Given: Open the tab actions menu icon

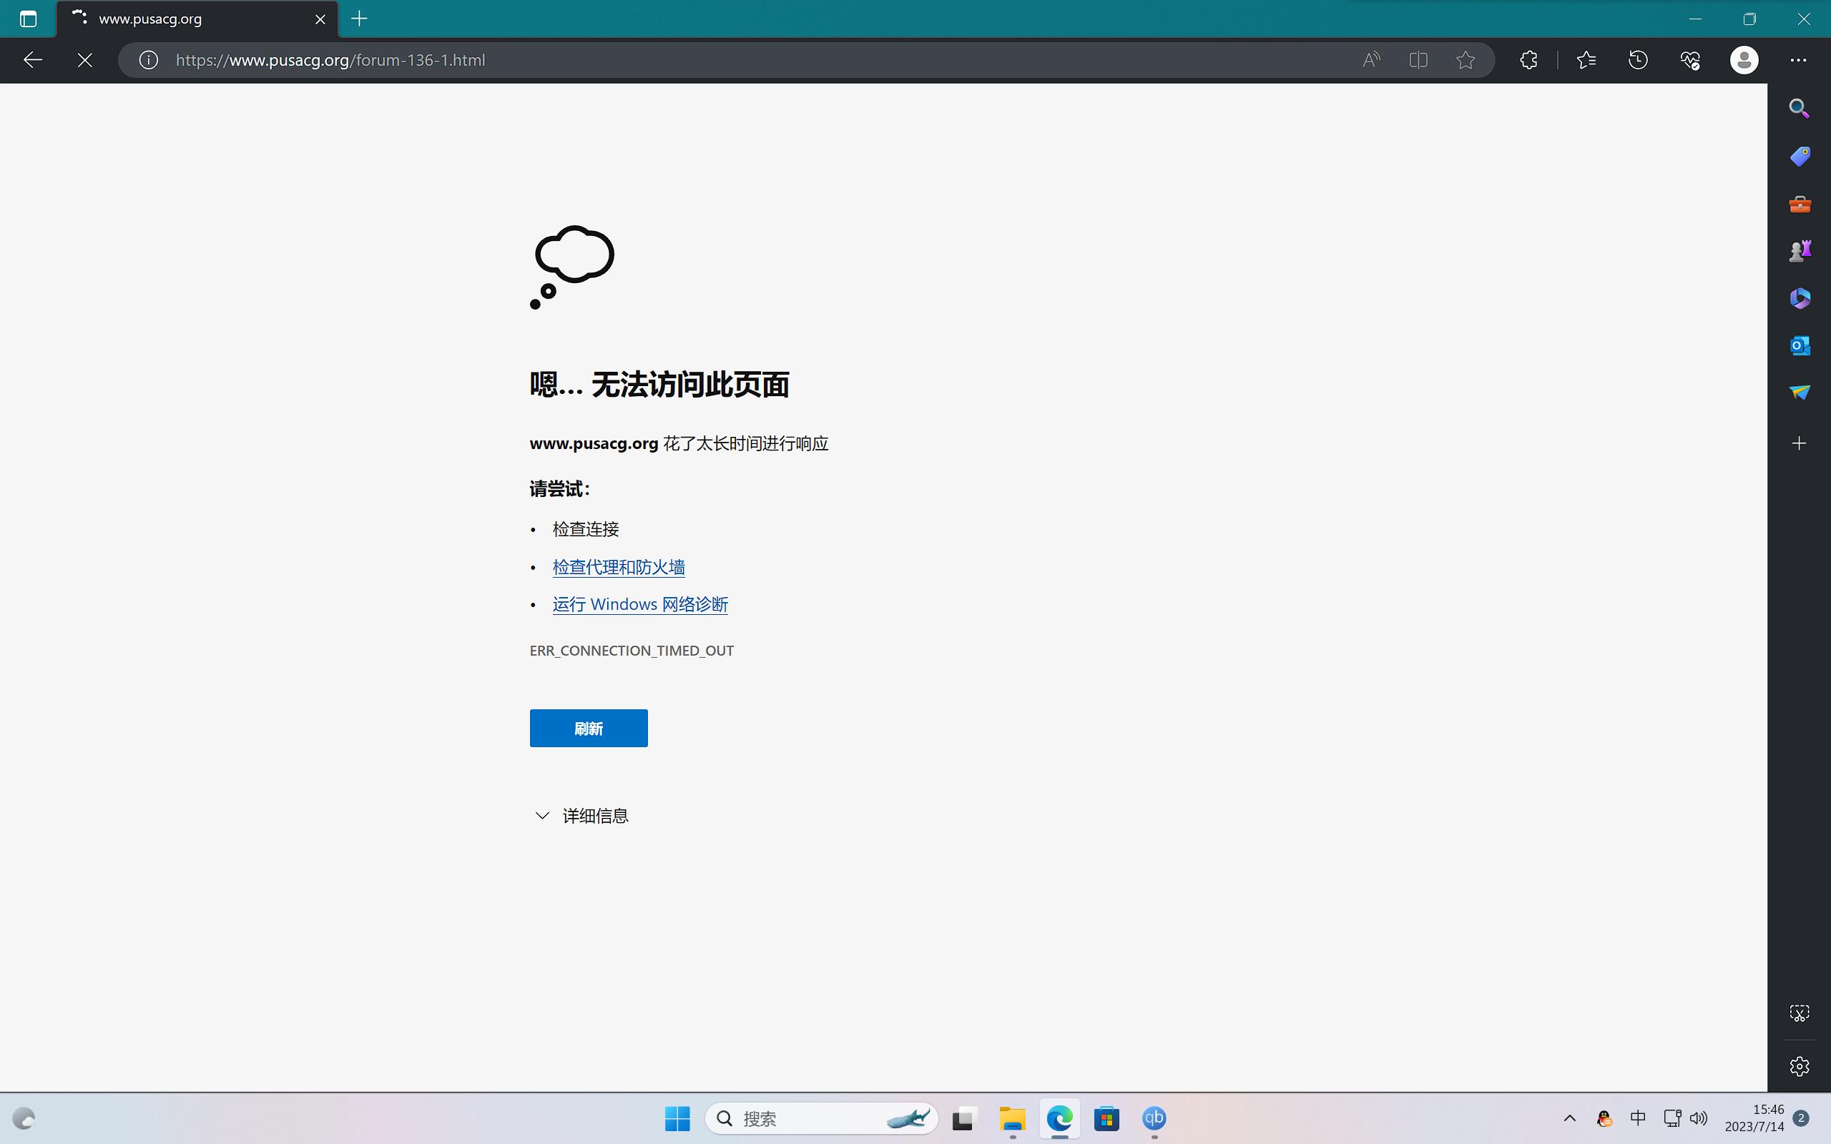Looking at the screenshot, I should click(28, 19).
